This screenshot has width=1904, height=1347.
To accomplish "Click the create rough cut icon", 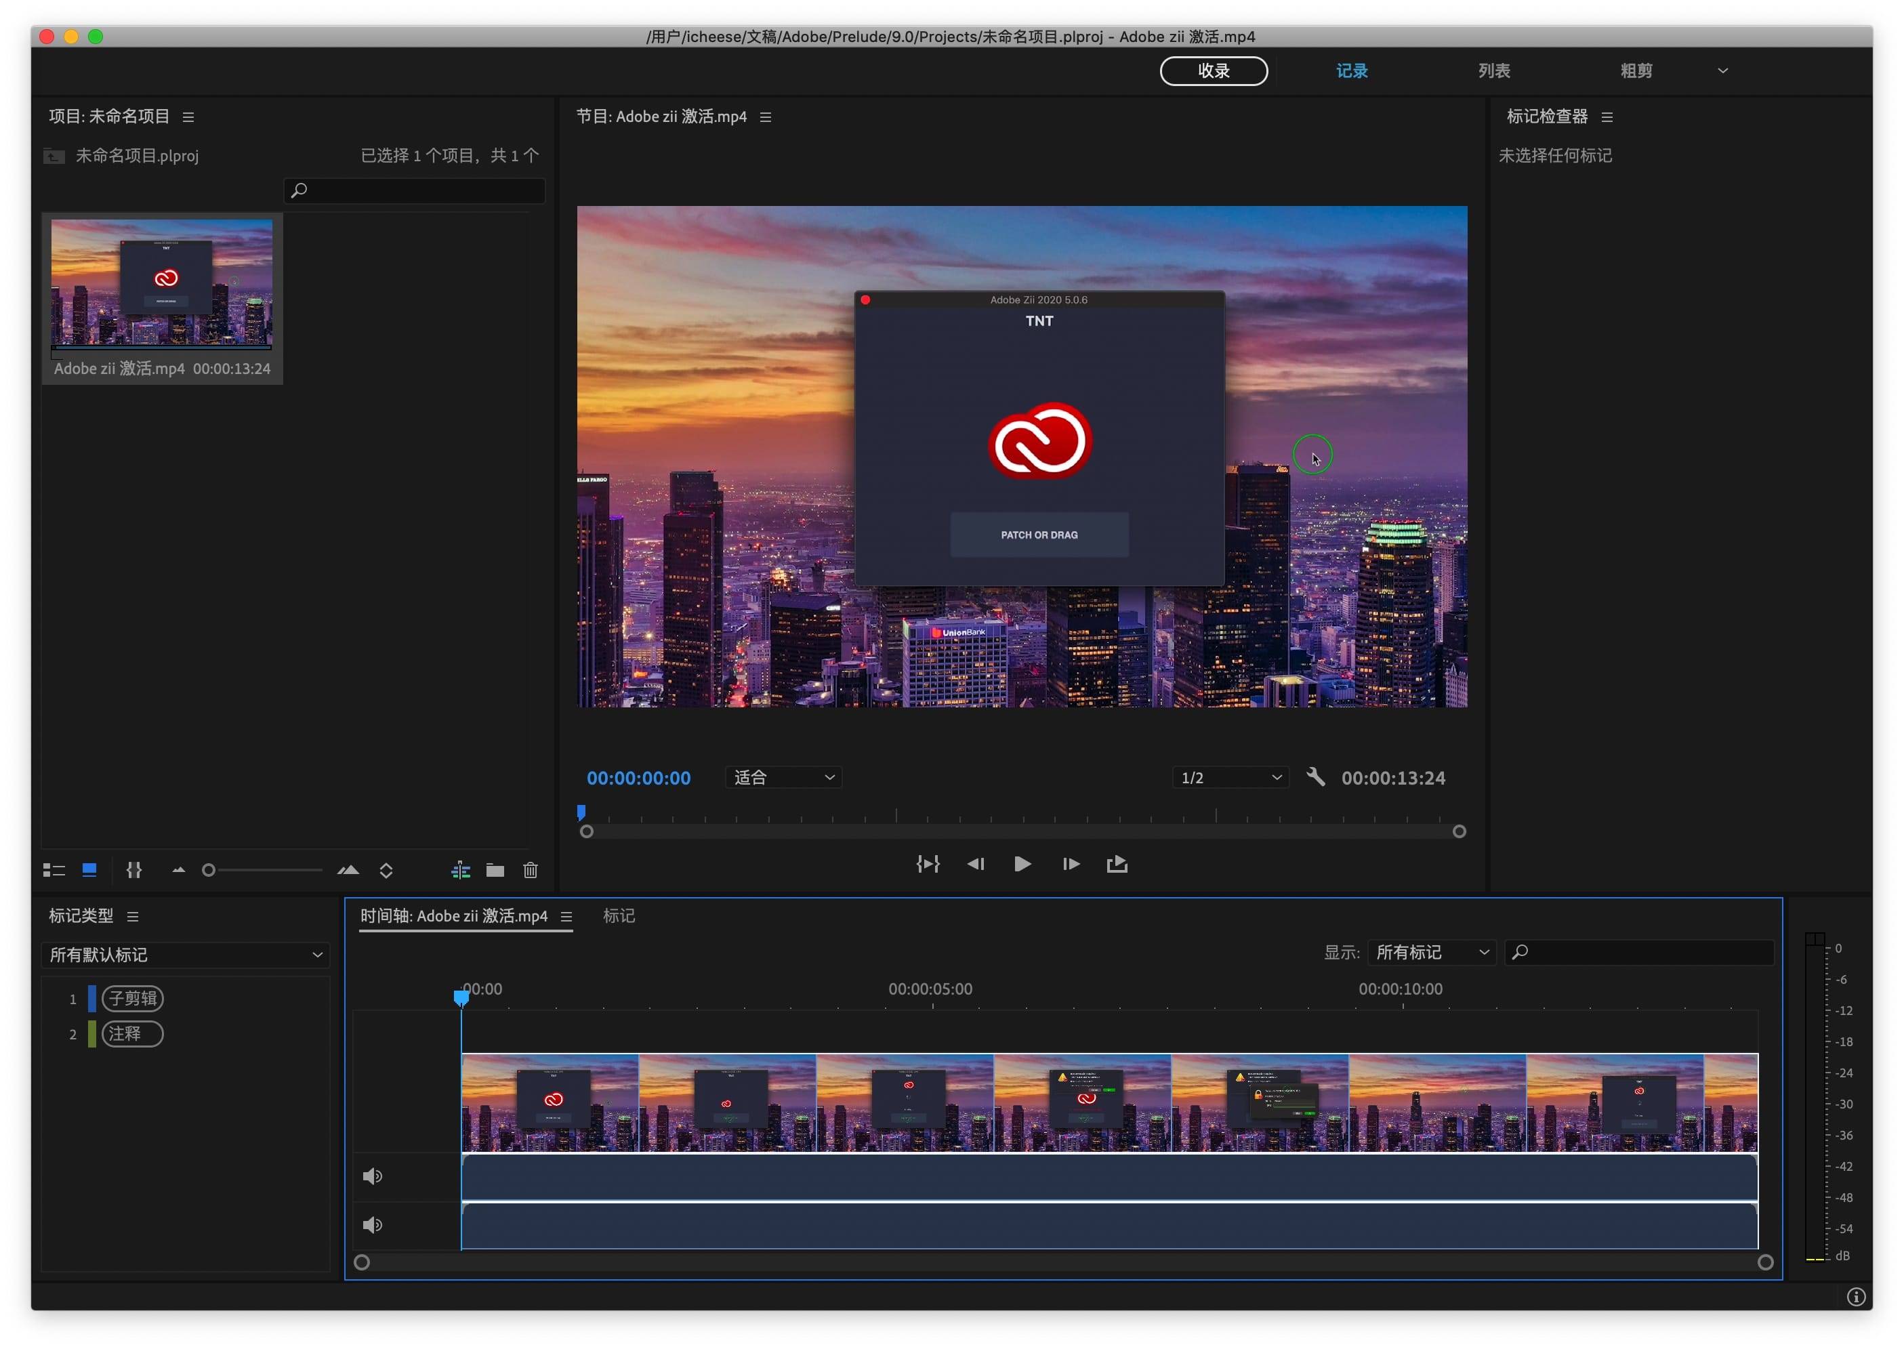I will 460,870.
